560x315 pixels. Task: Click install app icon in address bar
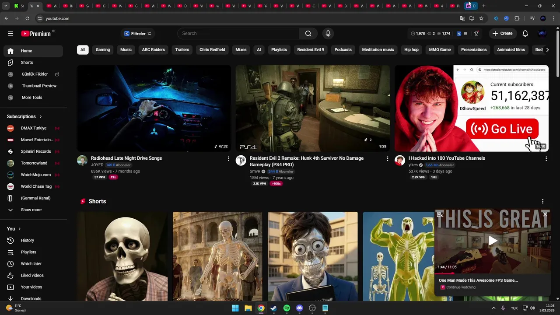click(x=472, y=18)
